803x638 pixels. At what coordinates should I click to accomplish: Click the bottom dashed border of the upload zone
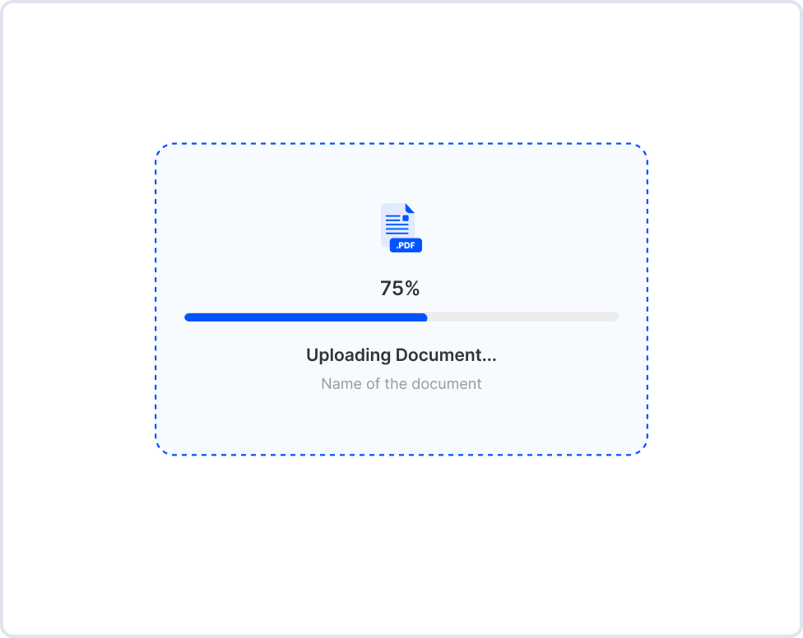point(401,455)
